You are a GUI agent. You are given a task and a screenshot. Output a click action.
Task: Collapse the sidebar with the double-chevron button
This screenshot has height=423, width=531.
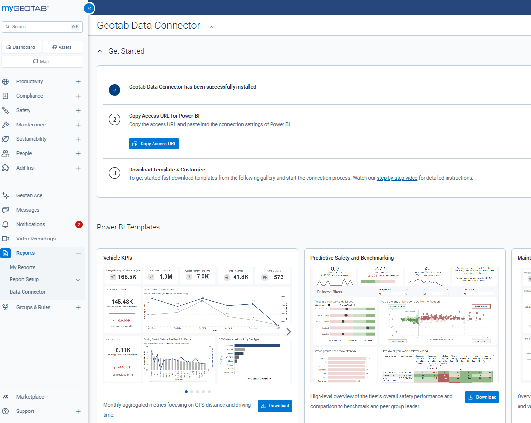[x=89, y=8]
